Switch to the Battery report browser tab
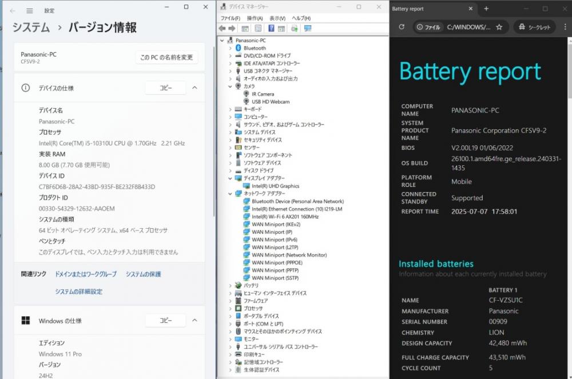The height and width of the screenshot is (379, 572). click(433, 9)
